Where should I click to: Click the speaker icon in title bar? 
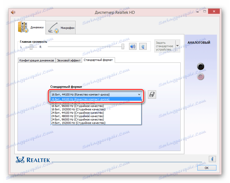13,12
